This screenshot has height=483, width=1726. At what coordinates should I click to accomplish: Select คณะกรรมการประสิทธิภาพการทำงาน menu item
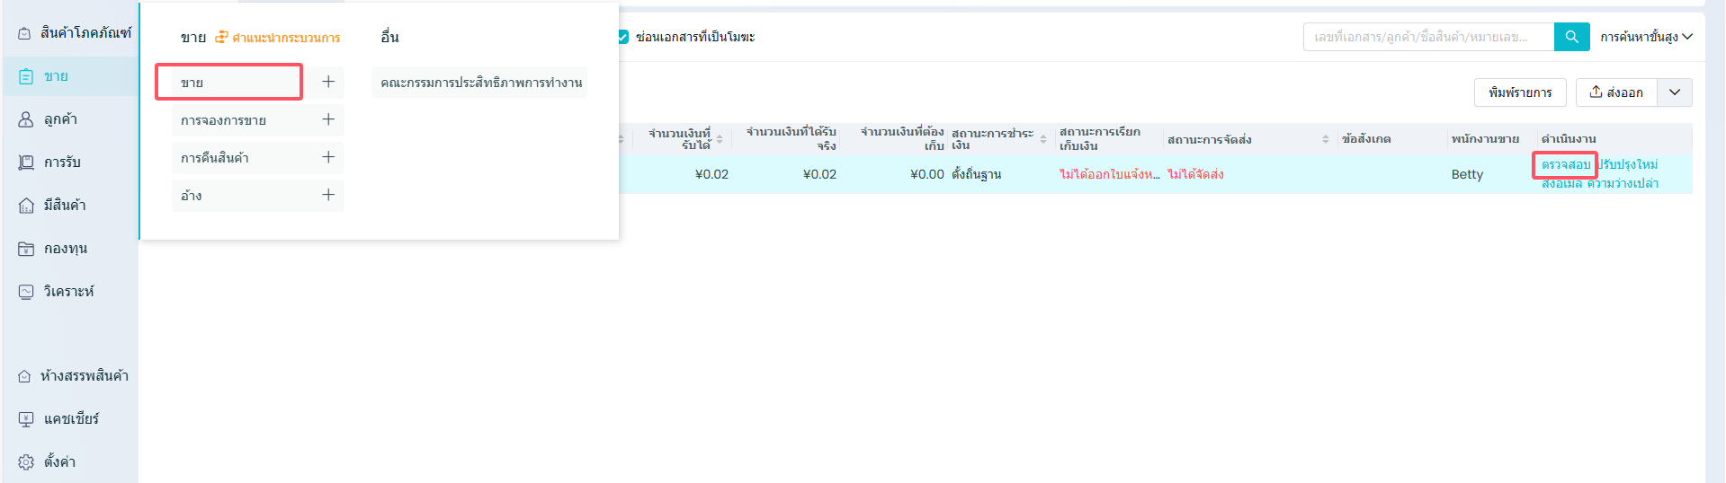(480, 83)
